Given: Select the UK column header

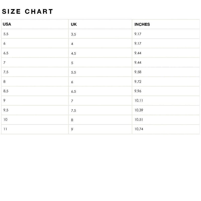Looking at the screenshot, I should click(100, 24).
